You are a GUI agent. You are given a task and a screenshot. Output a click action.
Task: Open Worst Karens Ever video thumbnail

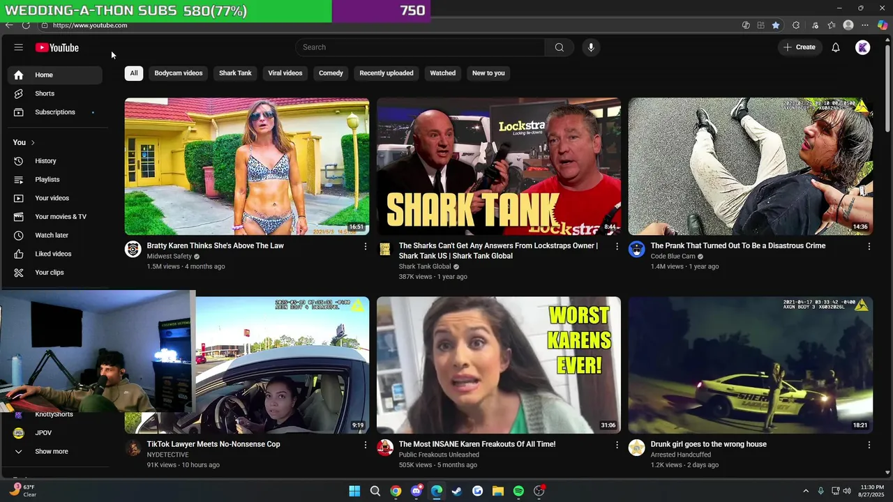pos(499,365)
